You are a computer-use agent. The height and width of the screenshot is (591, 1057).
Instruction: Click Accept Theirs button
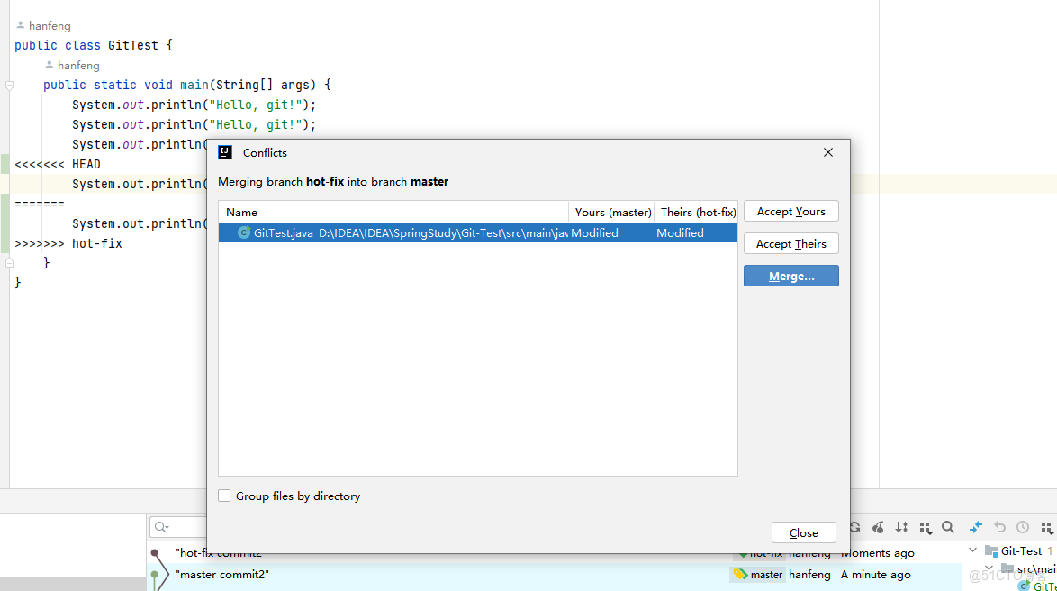tap(790, 243)
